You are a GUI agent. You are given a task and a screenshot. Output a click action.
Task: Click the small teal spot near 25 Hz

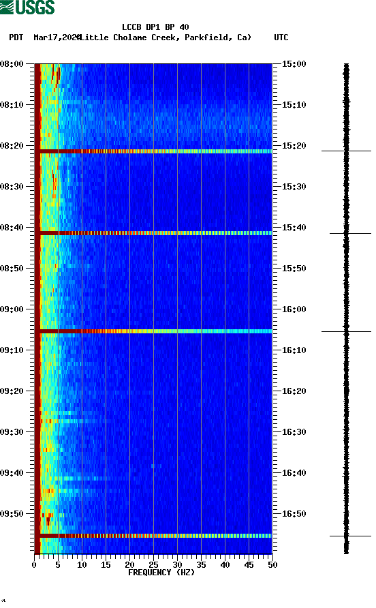tap(153, 466)
